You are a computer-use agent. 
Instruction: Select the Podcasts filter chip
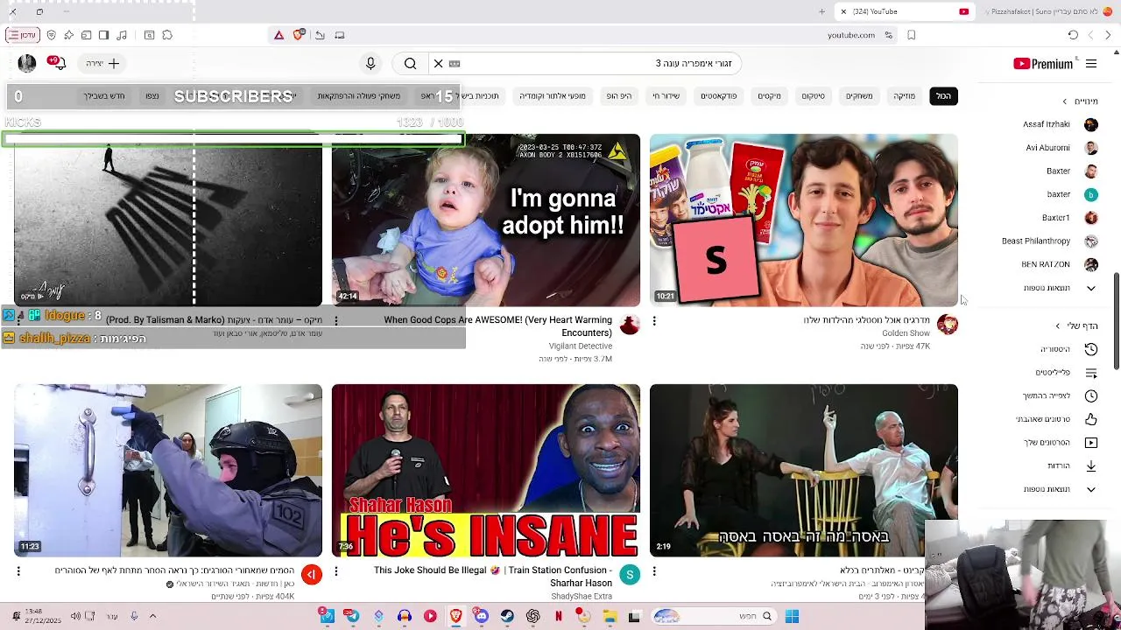719,96
